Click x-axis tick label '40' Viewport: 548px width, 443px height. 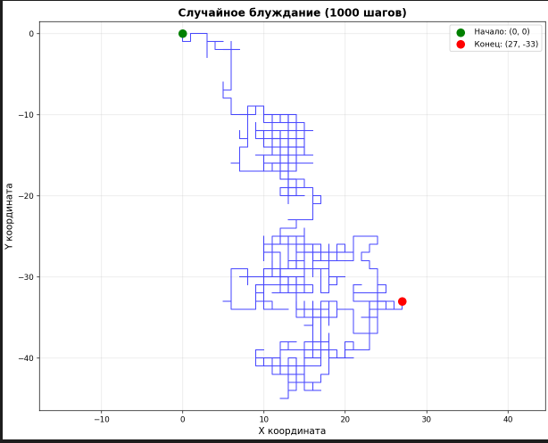[508, 419]
